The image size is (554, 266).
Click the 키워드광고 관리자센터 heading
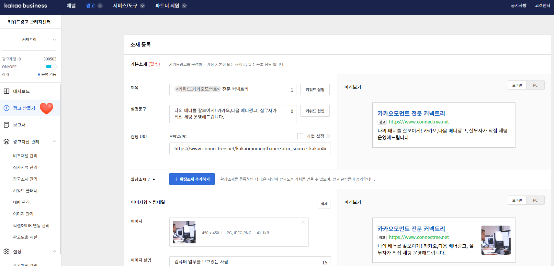coord(29,22)
